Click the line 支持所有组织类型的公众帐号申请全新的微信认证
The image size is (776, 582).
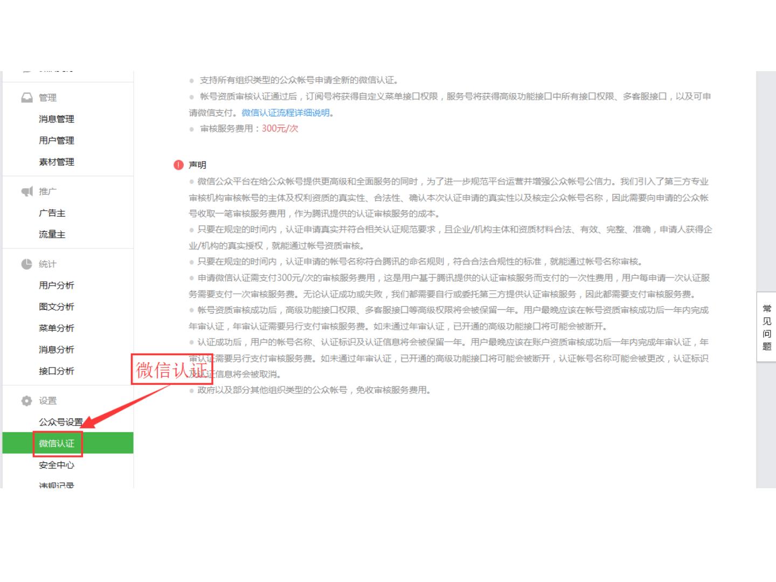pyautogui.click(x=300, y=80)
